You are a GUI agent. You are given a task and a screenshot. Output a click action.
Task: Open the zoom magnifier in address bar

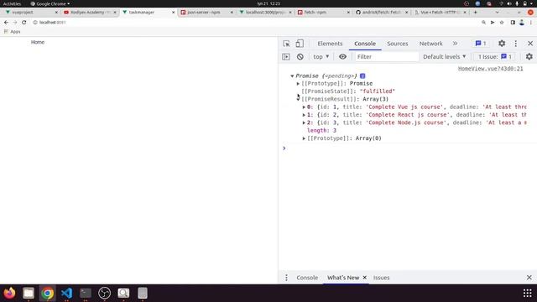click(483, 23)
